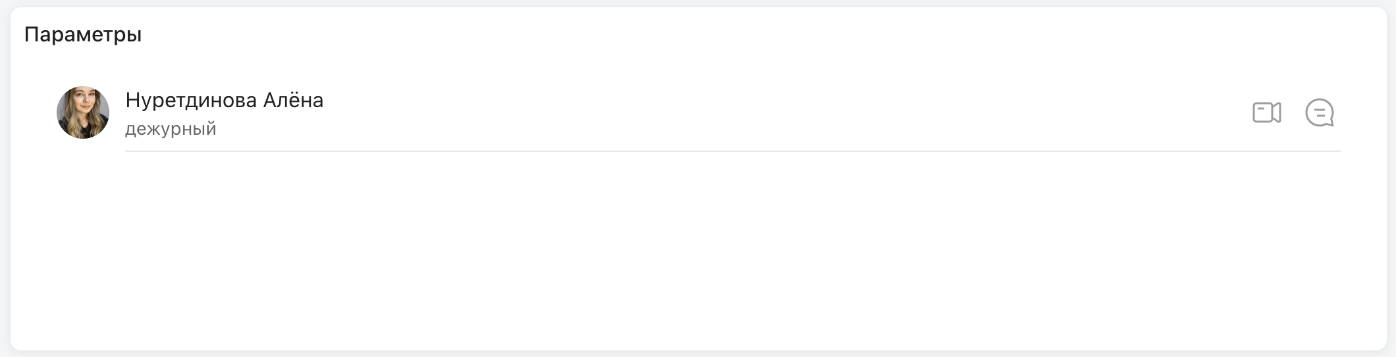This screenshot has height=357, width=1396.
Task: Message the дежурный via chat icon
Action: coord(1320,112)
